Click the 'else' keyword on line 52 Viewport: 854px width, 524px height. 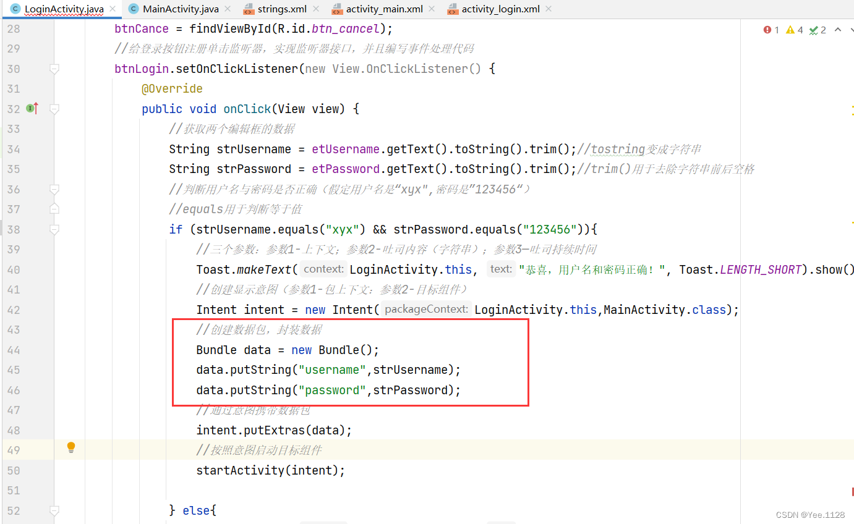(197, 510)
